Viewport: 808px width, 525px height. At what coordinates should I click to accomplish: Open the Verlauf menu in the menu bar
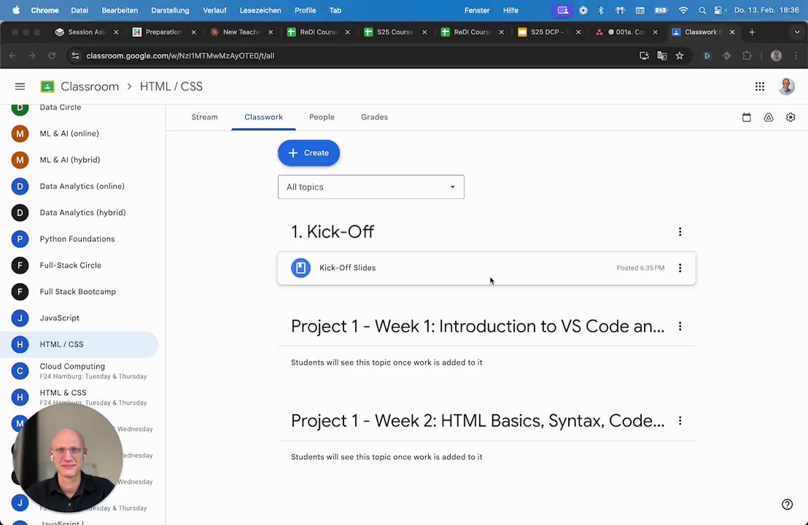[214, 10]
